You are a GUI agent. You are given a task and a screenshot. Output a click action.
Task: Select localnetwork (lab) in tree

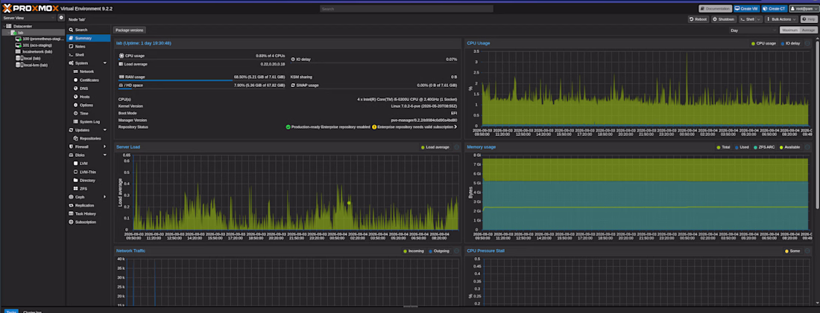[x=34, y=51]
